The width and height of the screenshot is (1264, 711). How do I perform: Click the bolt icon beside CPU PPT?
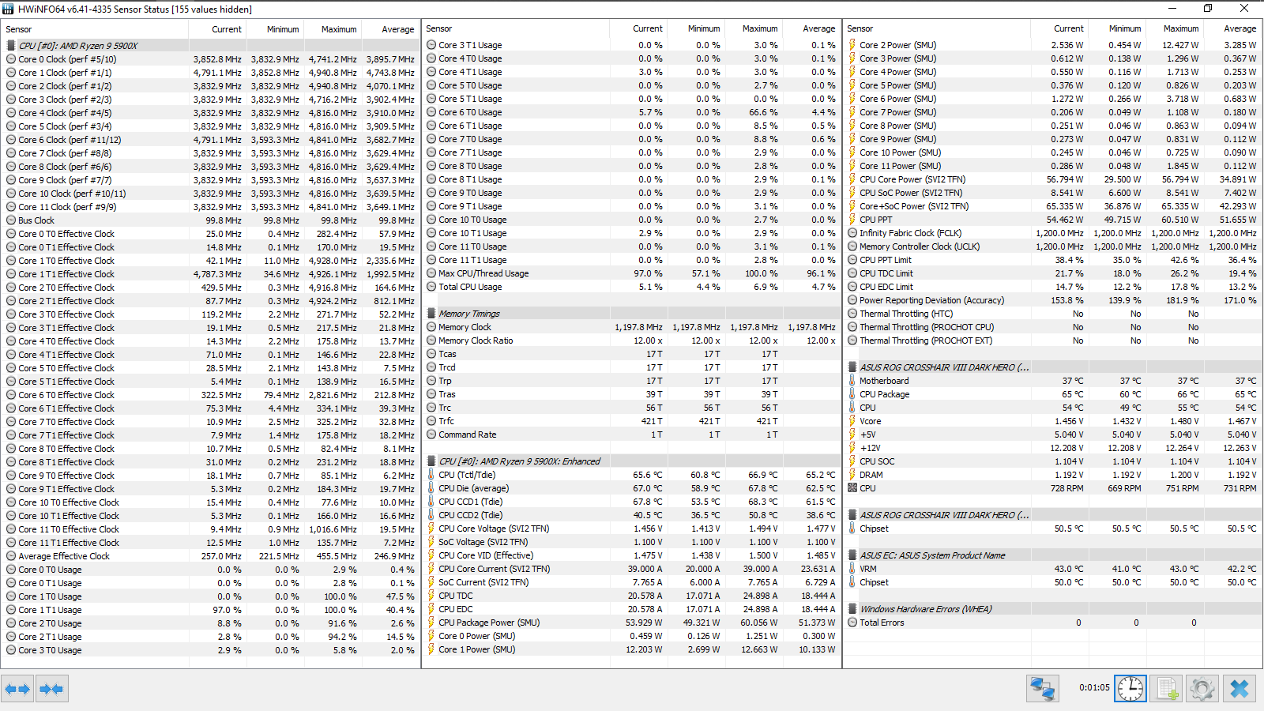852,220
